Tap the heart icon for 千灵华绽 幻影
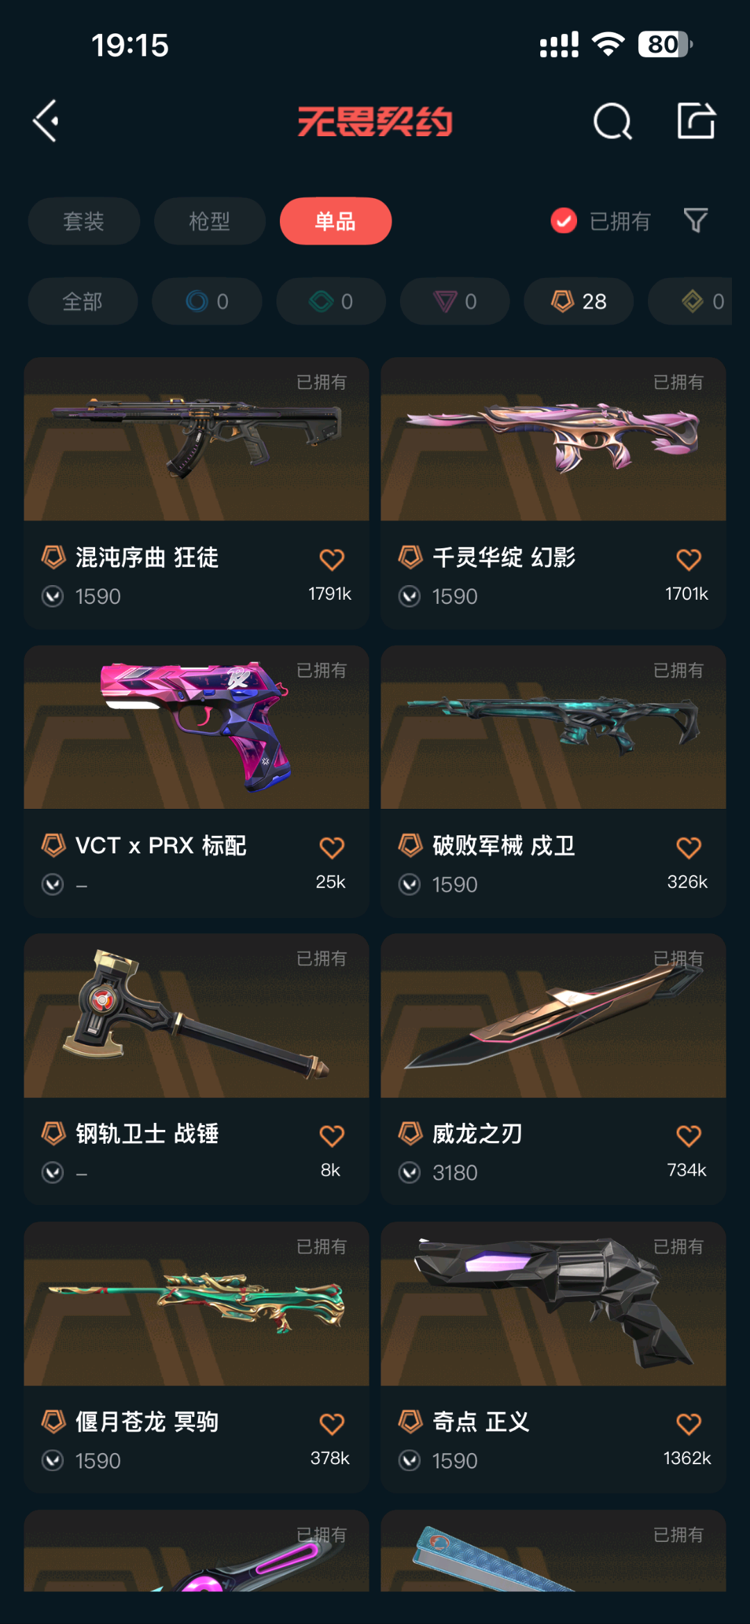Screen dimensions: 750x1624 point(689,559)
